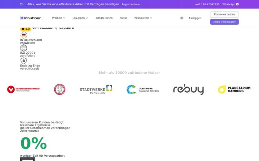The width and height of the screenshot is (259, 161).
Task: Click the shield lock encryption icon
Action: click(24, 61)
